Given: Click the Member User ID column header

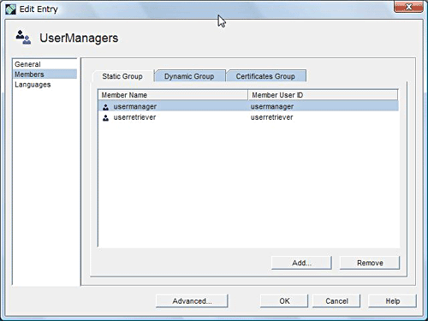Looking at the screenshot, I should (323, 95).
